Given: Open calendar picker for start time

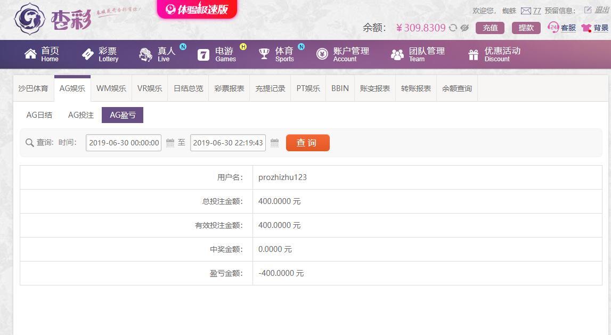Looking at the screenshot, I should coord(170,143).
